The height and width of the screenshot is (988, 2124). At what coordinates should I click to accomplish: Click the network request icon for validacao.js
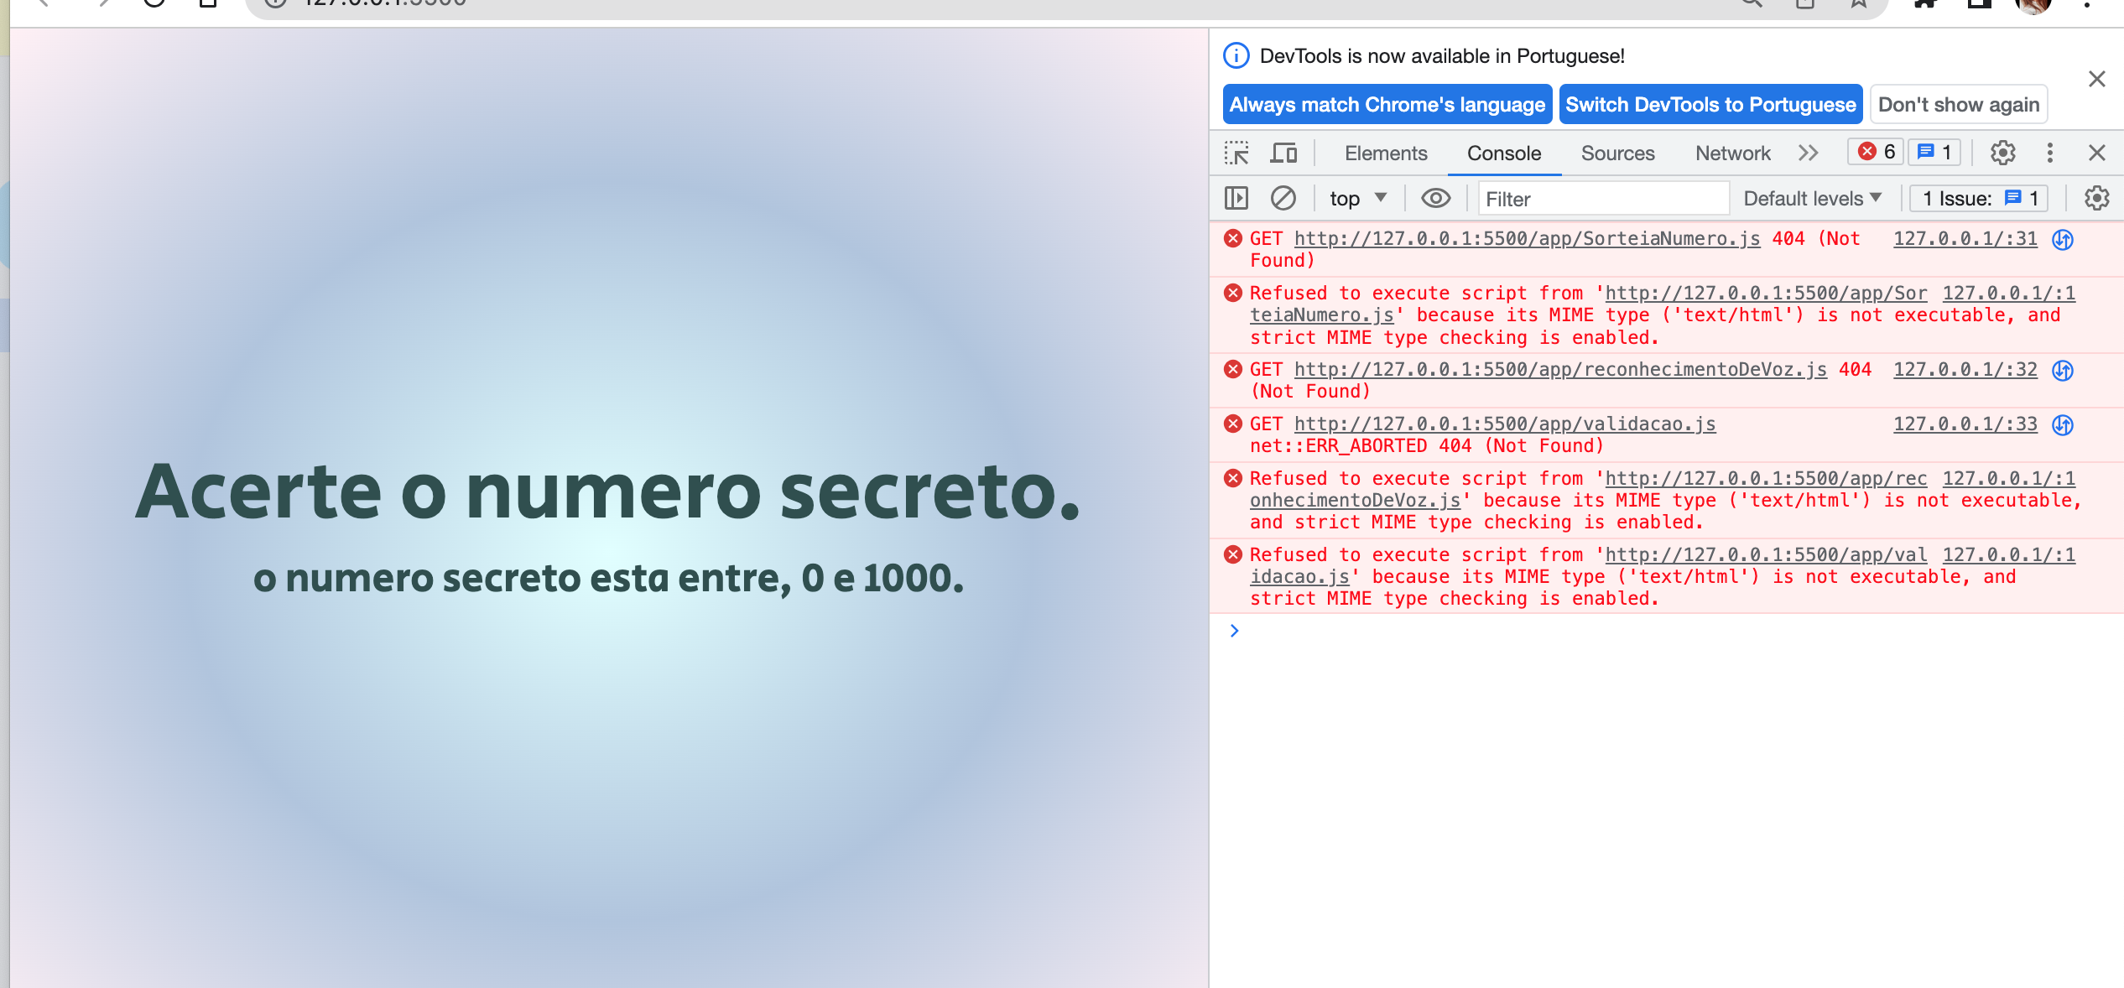tap(2063, 425)
